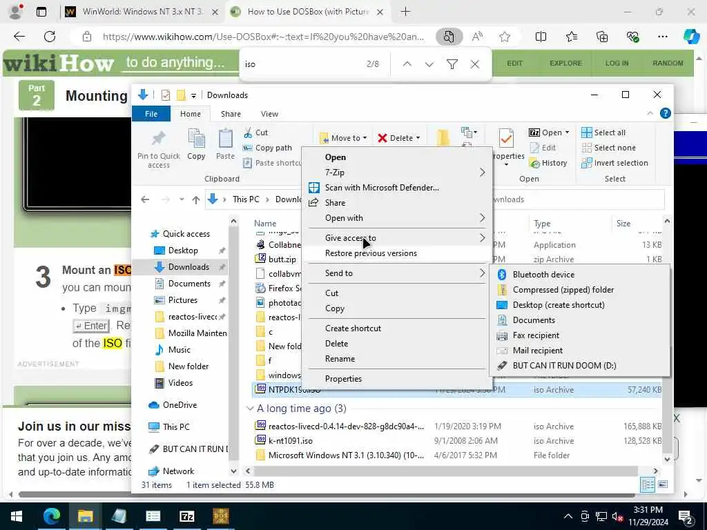
Task: Click the History button in Open group
Action: pyautogui.click(x=549, y=163)
